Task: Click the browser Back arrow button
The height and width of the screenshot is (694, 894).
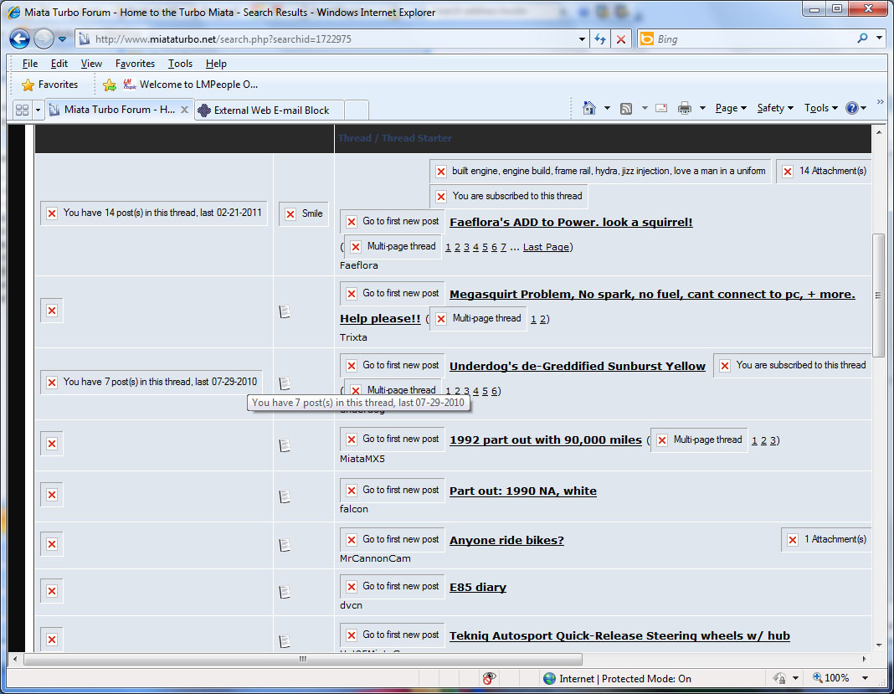Action: click(x=19, y=39)
